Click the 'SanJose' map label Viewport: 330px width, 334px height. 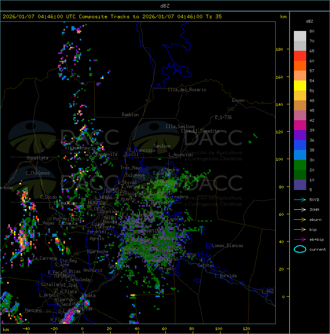(x=162, y=146)
